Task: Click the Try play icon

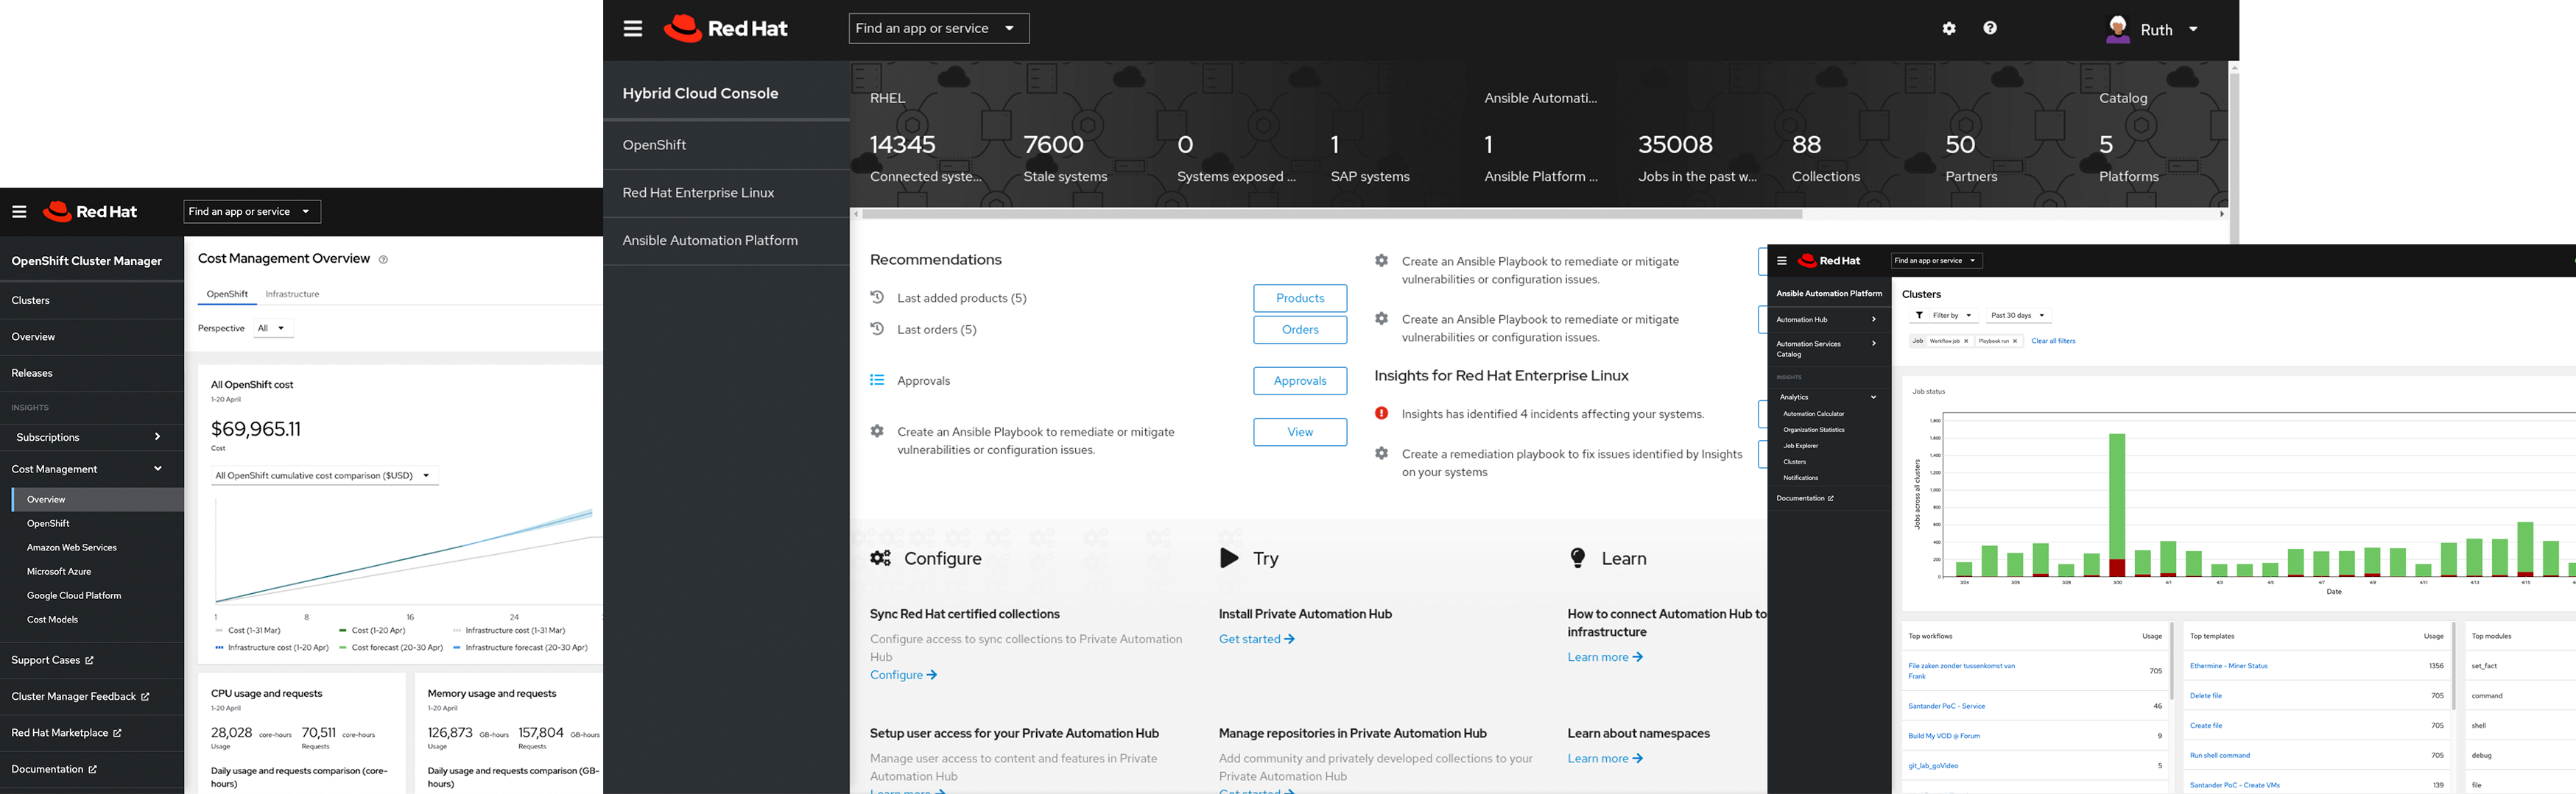Action: coord(1229,557)
